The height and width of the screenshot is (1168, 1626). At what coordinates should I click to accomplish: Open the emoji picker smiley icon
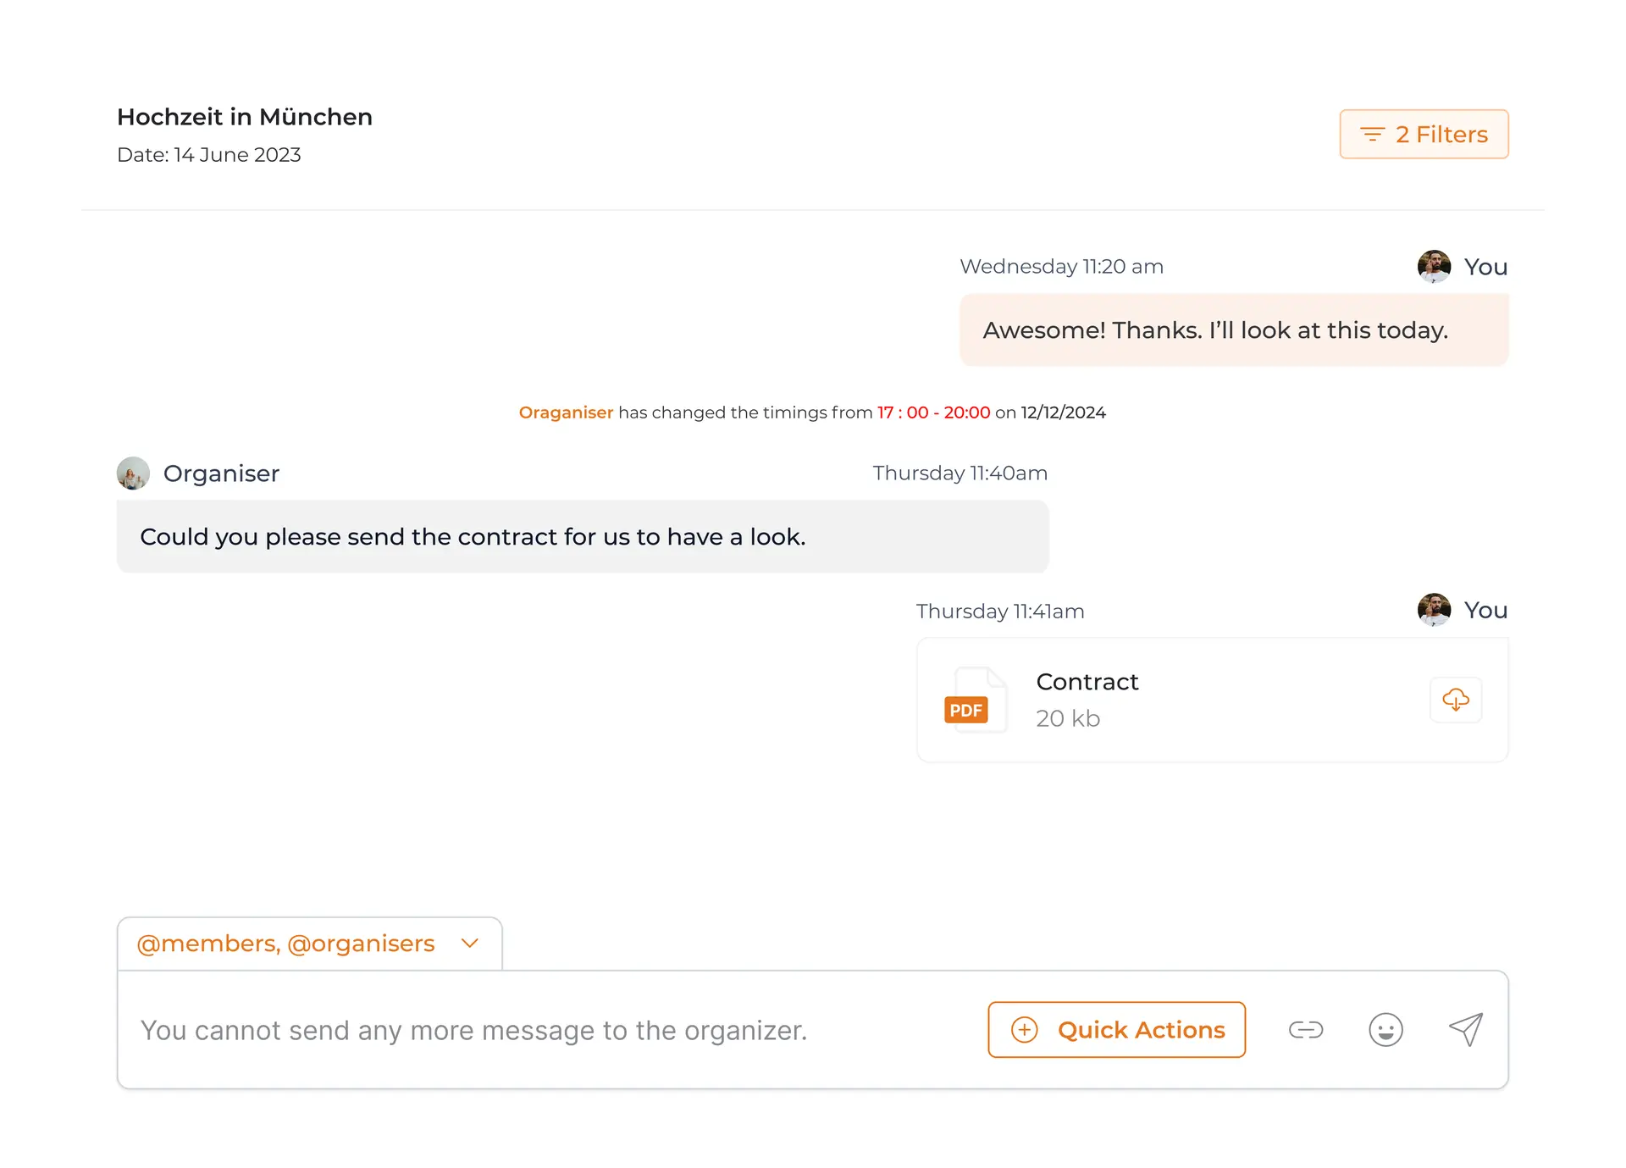coord(1385,1030)
